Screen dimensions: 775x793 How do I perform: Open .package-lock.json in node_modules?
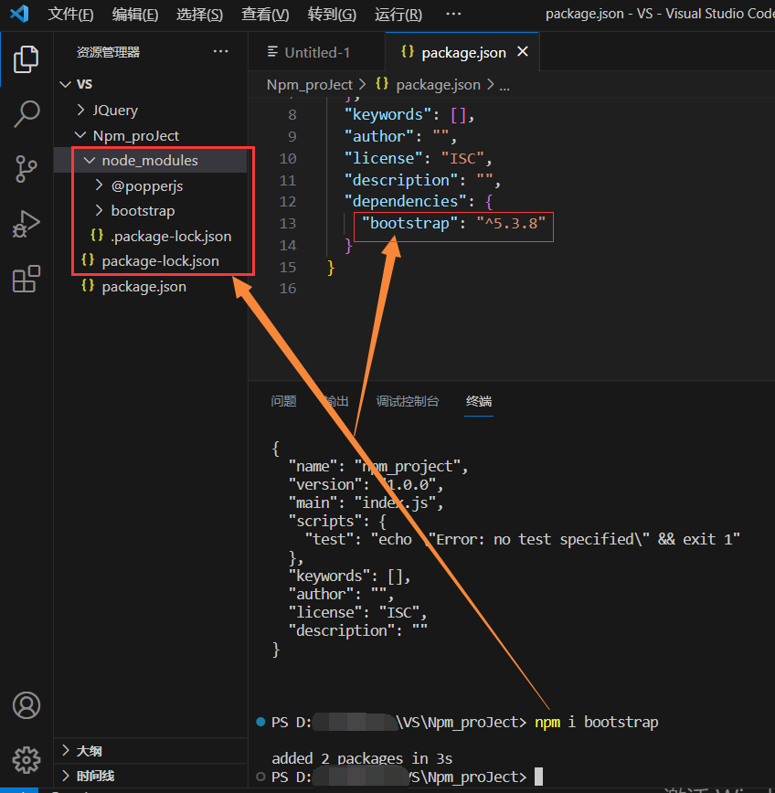(x=171, y=237)
